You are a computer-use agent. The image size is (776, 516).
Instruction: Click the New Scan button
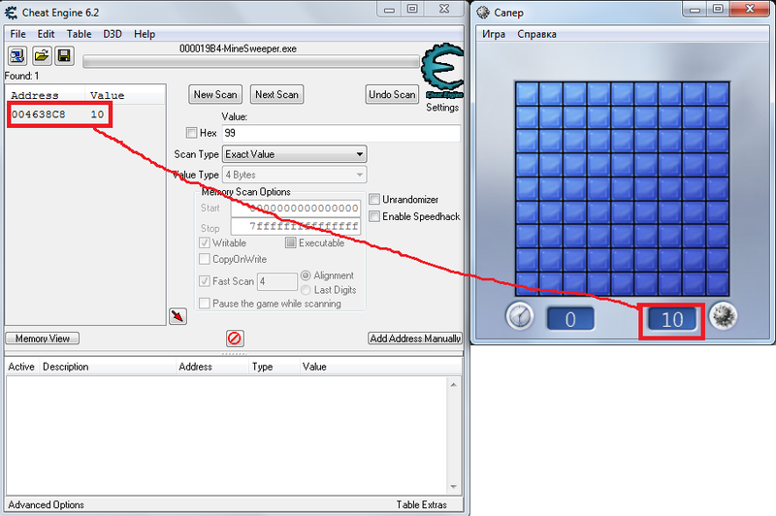pos(215,94)
